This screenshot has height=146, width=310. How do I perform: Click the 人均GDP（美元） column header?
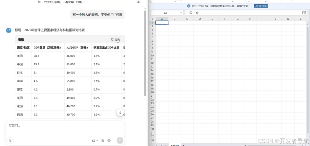pos(78,48)
